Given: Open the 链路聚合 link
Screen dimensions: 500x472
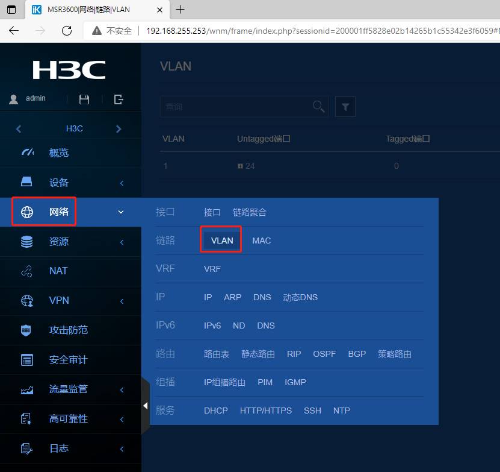Looking at the screenshot, I should [249, 212].
